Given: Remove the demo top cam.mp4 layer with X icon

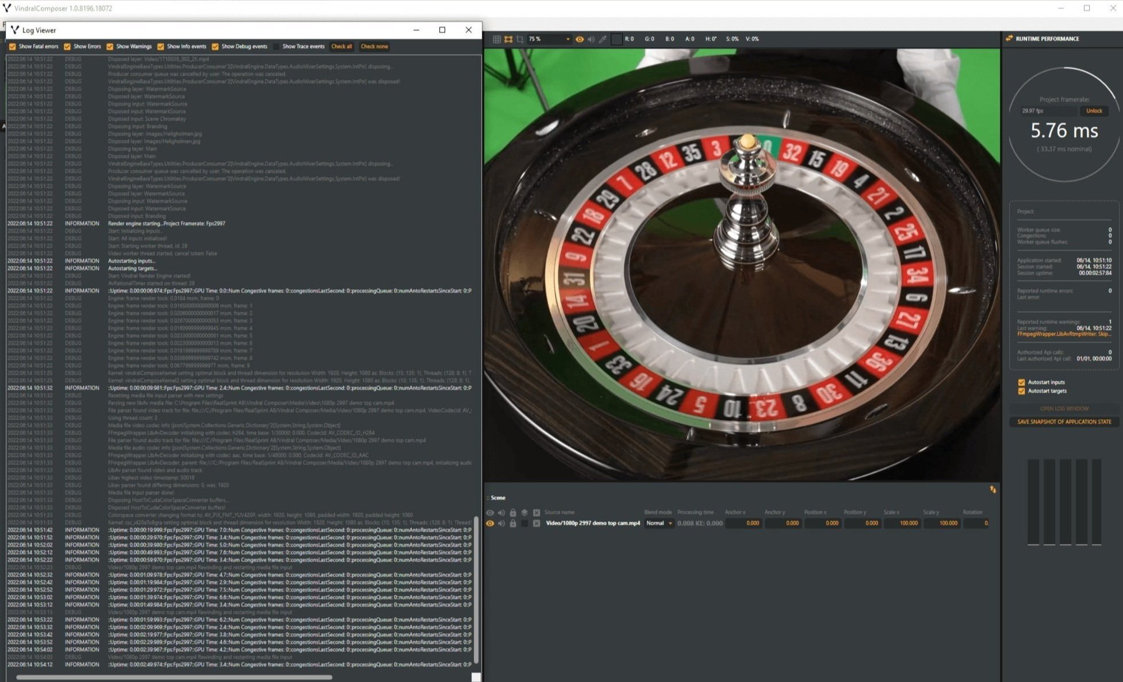Looking at the screenshot, I should 536,523.
